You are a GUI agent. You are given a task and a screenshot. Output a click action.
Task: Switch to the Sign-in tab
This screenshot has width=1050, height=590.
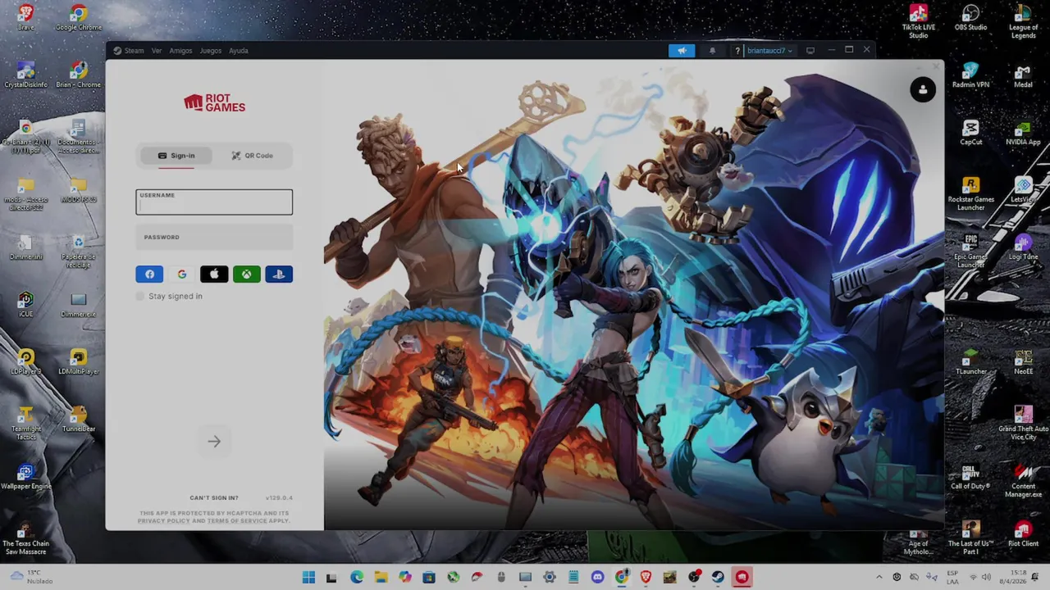176,156
